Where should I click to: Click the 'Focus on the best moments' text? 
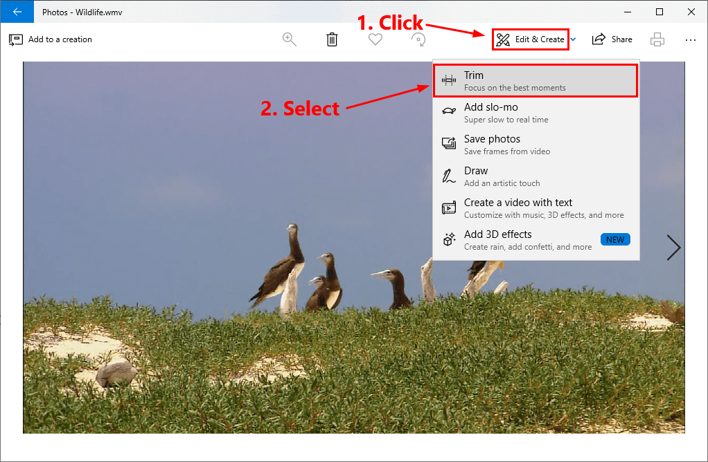(x=515, y=88)
